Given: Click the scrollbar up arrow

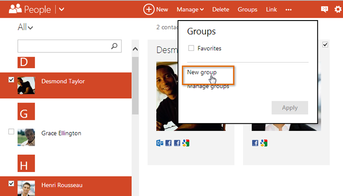Looking at the screenshot, I should tap(135, 49).
